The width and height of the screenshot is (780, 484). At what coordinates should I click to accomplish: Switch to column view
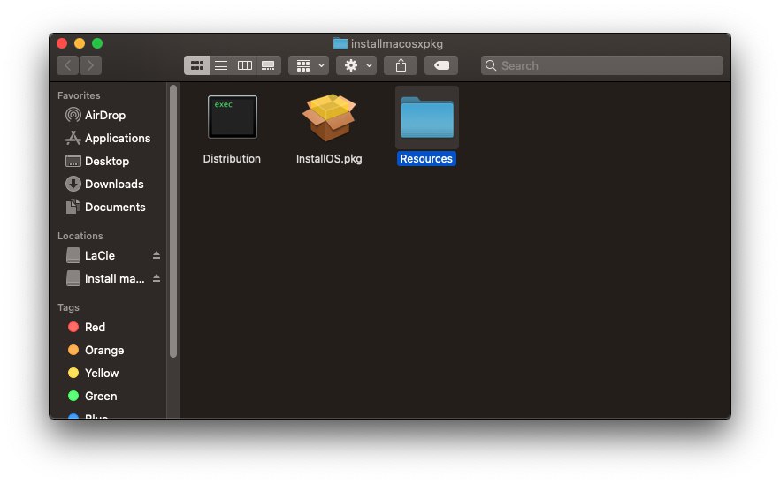(245, 65)
